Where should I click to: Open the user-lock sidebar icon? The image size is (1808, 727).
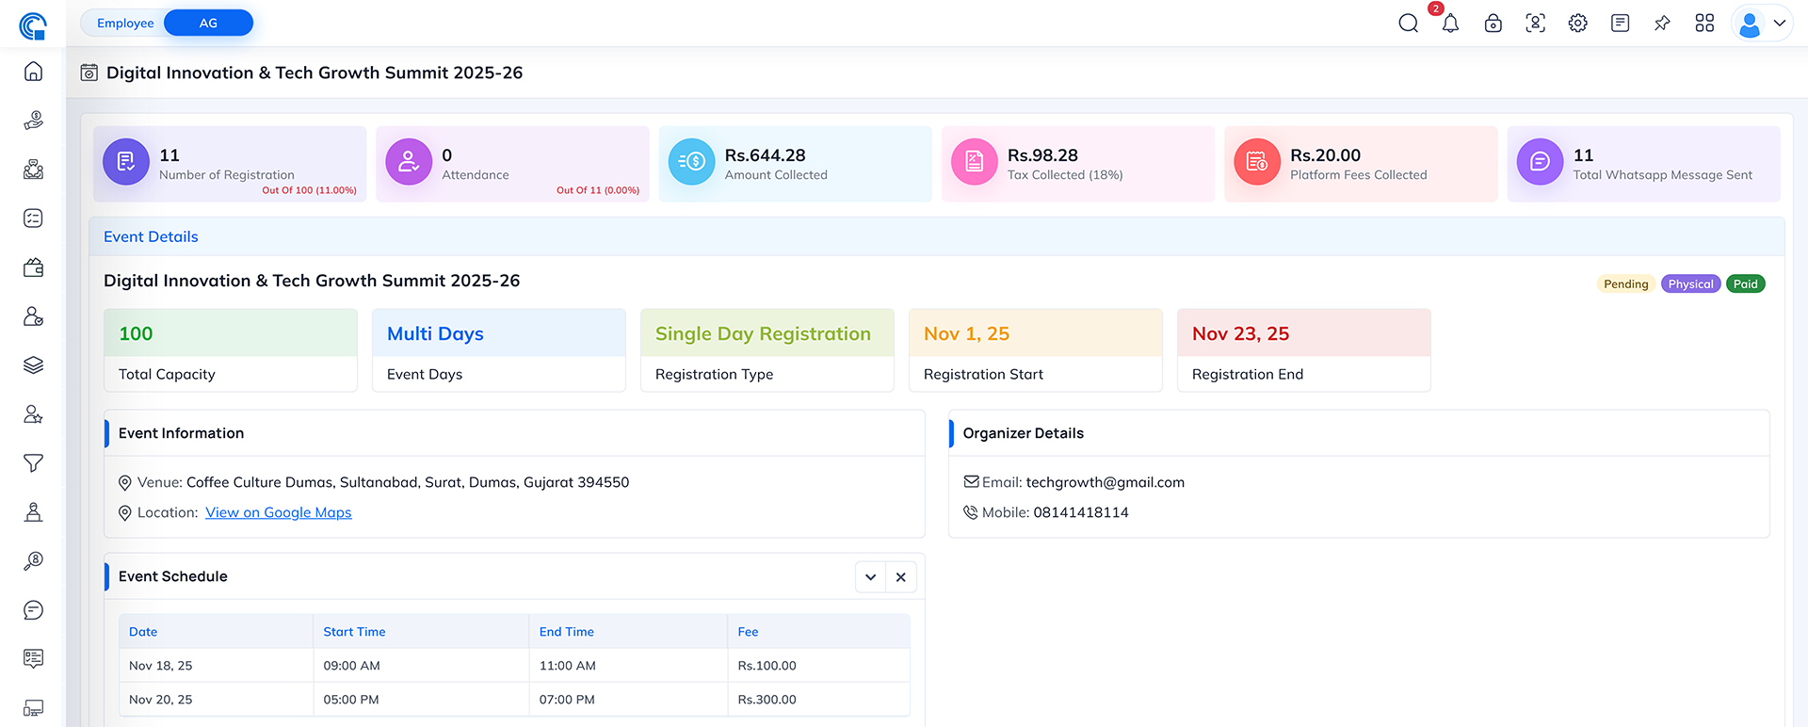click(x=33, y=316)
